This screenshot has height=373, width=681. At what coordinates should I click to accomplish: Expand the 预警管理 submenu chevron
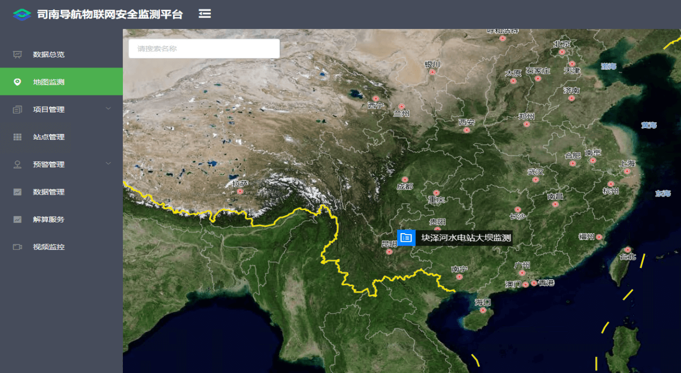[x=108, y=163]
